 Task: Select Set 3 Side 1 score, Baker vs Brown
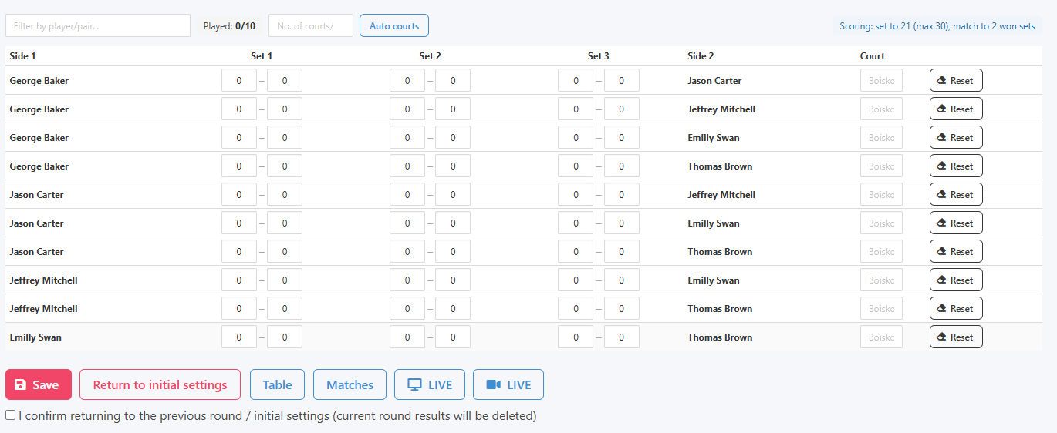pyautogui.click(x=576, y=166)
